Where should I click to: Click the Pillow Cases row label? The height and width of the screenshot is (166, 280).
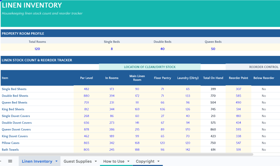(x=11, y=143)
